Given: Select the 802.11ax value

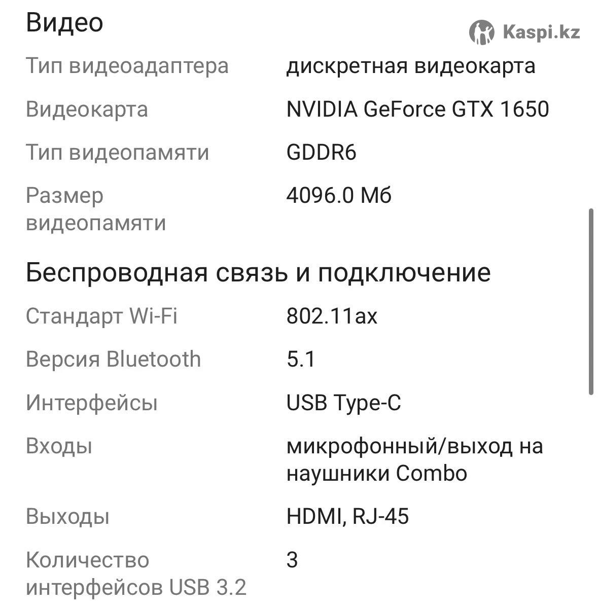Looking at the screenshot, I should [332, 316].
